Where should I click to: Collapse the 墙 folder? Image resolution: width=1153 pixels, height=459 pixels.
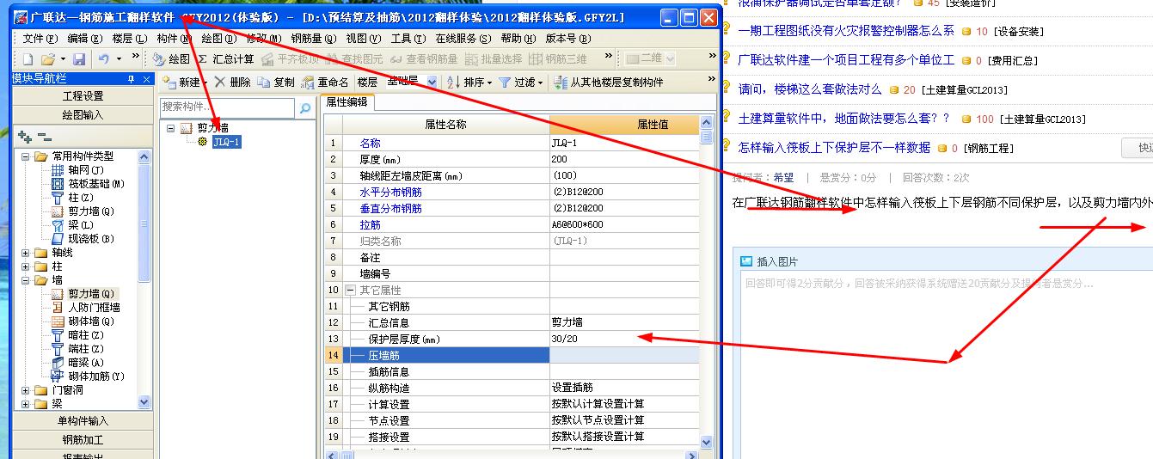point(26,280)
